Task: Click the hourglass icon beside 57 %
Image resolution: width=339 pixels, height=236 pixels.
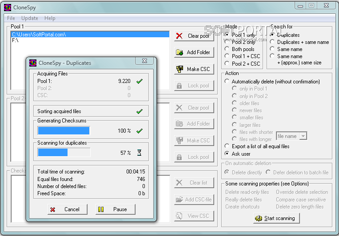Action: pyautogui.click(x=140, y=153)
